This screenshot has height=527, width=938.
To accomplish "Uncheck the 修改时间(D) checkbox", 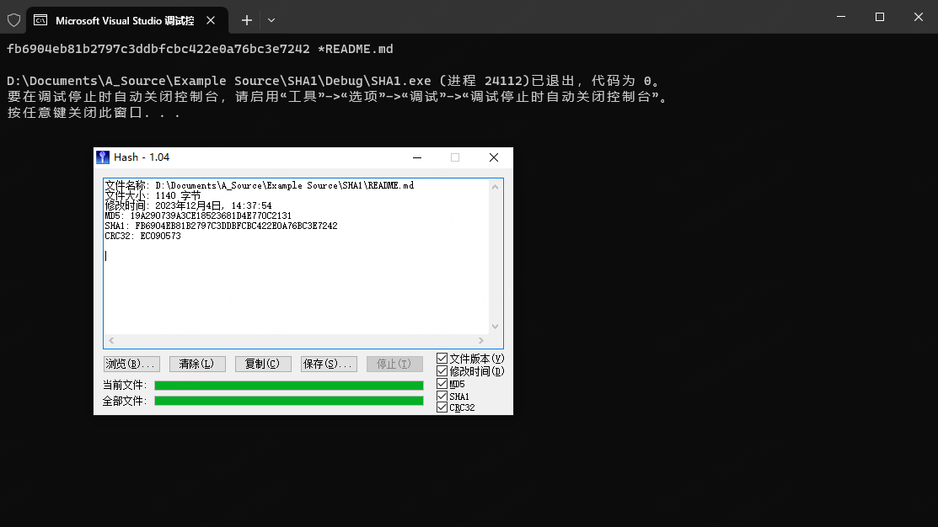I will [x=442, y=371].
